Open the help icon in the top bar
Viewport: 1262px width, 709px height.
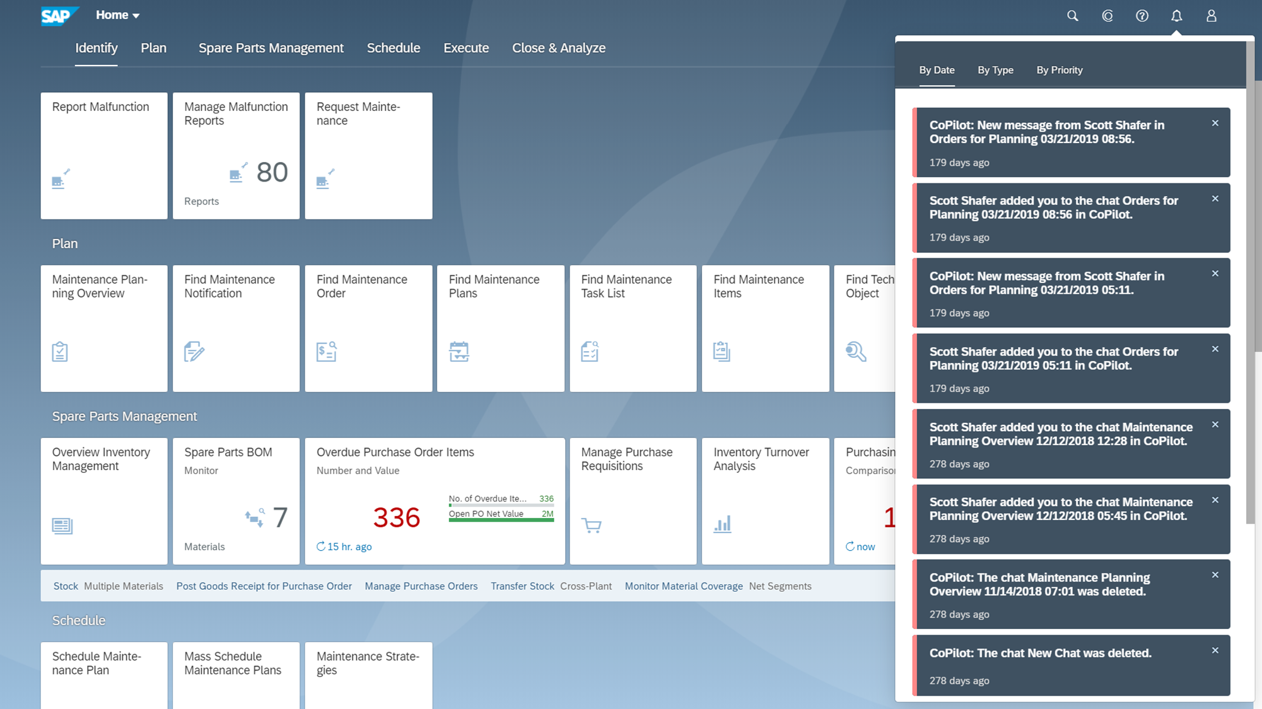pyautogui.click(x=1142, y=15)
